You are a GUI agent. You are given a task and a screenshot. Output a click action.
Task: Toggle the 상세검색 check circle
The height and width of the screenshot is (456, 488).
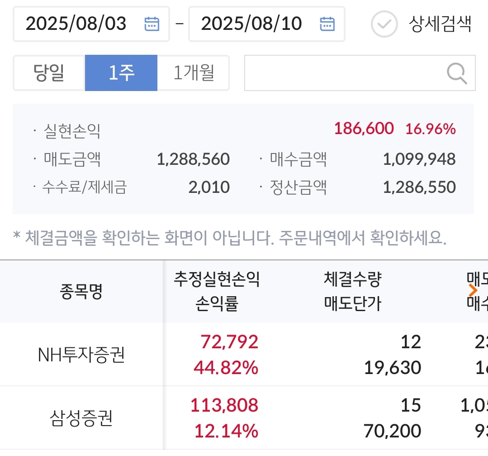(x=384, y=24)
